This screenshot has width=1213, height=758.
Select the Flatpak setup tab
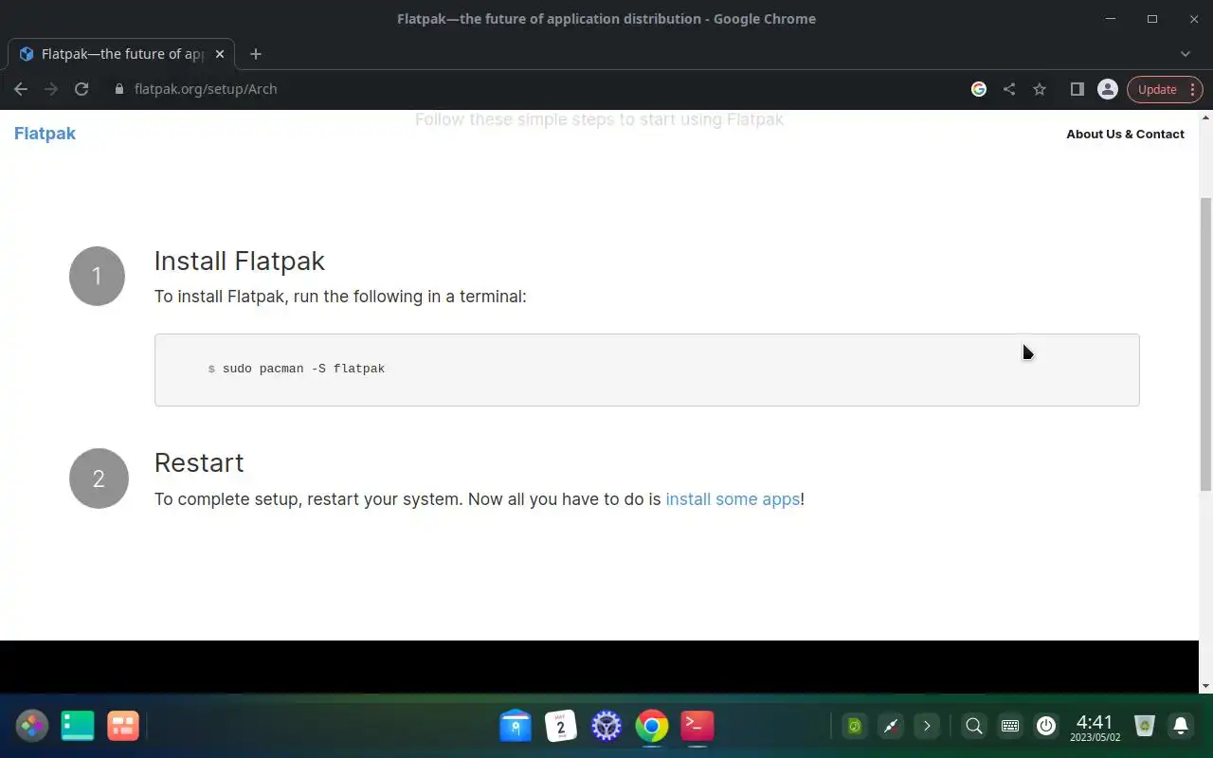(x=121, y=54)
